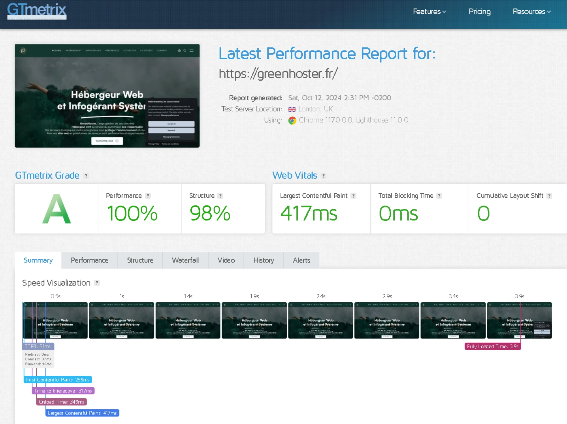567x424 pixels.
Task: Open the History tab
Action: 264,260
